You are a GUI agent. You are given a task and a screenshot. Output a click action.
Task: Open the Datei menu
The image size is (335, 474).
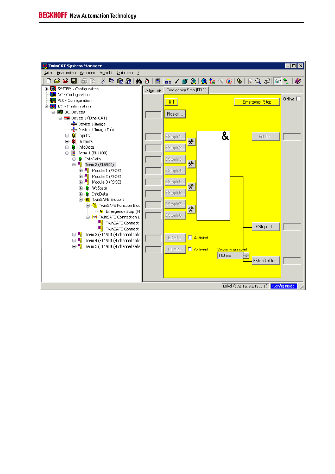48,73
